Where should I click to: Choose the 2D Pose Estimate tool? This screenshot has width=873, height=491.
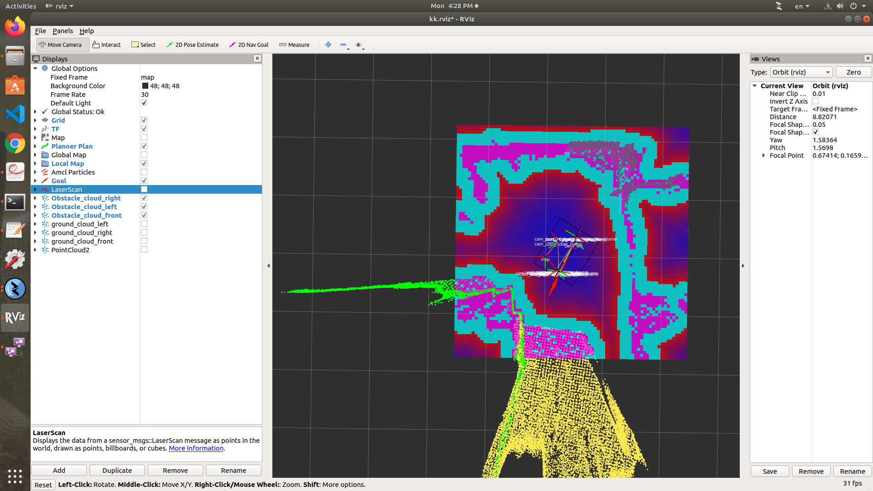(192, 45)
